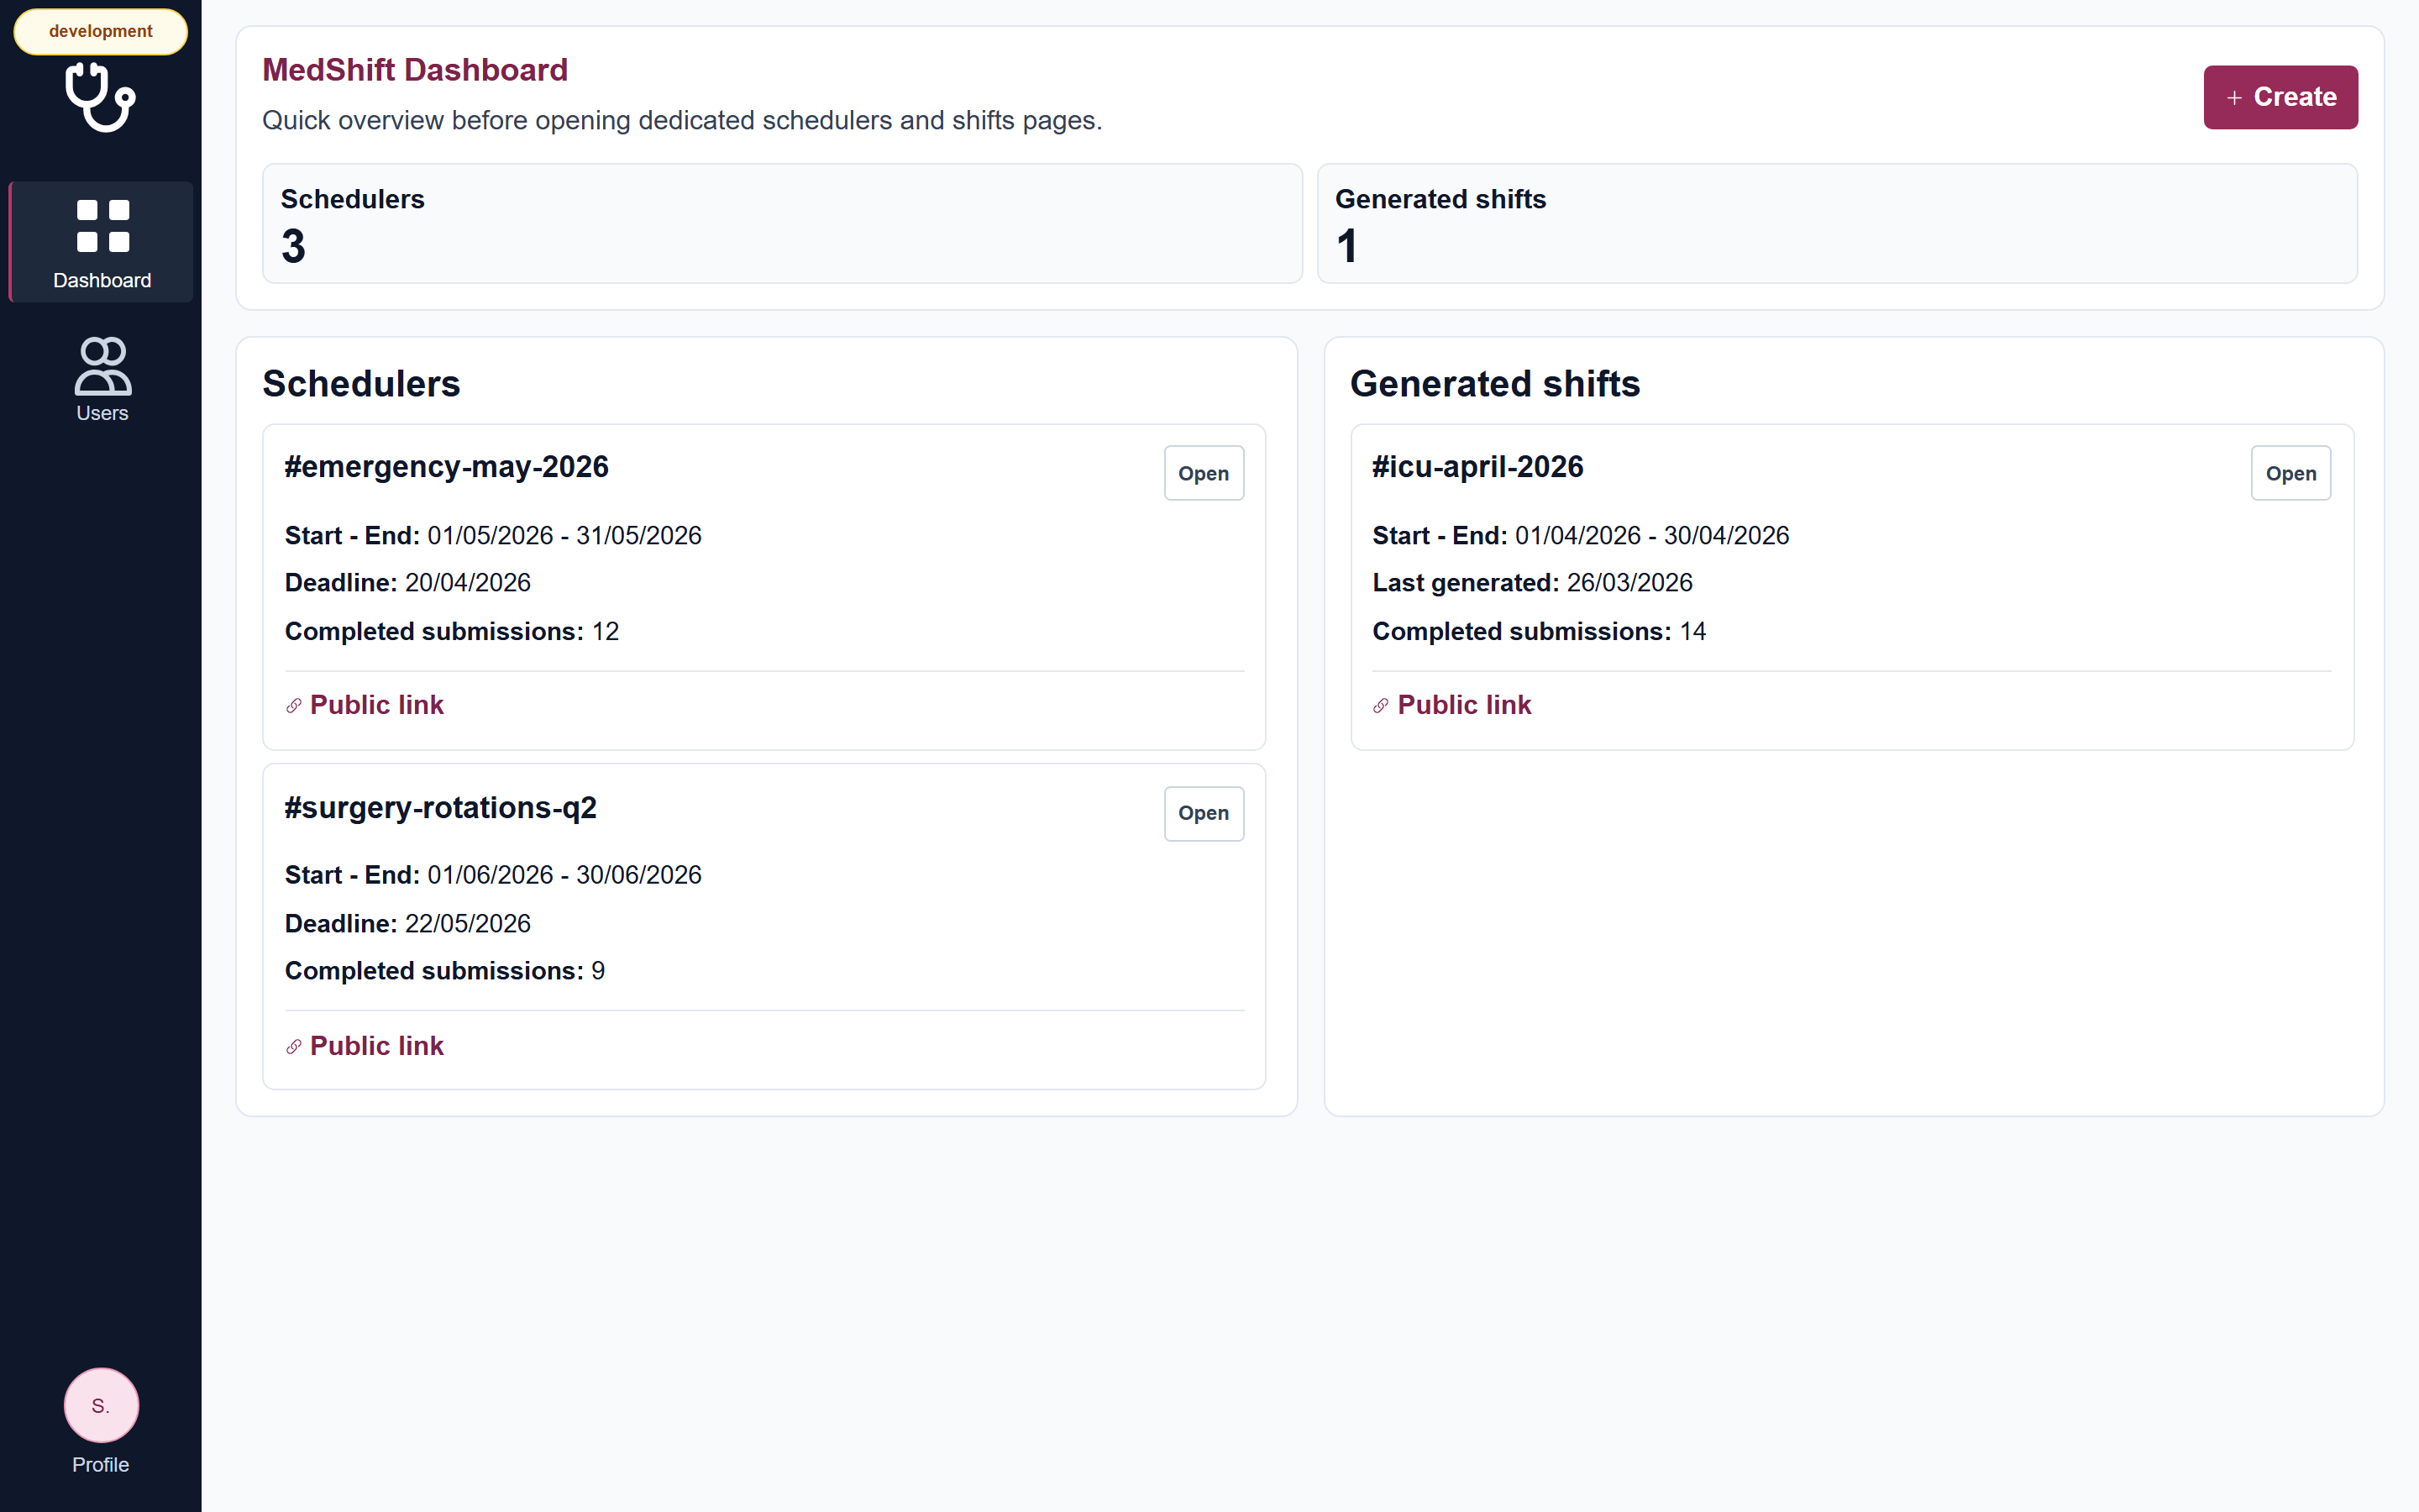Click date range 01/05/2026 - 31/05/2026
The width and height of the screenshot is (2419, 1512).
click(x=564, y=536)
